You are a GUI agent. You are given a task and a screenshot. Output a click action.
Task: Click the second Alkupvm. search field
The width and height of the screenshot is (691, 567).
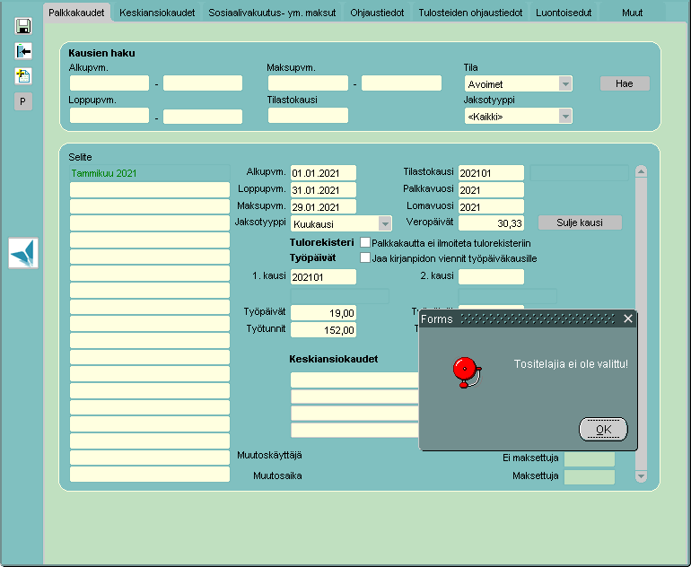click(203, 83)
